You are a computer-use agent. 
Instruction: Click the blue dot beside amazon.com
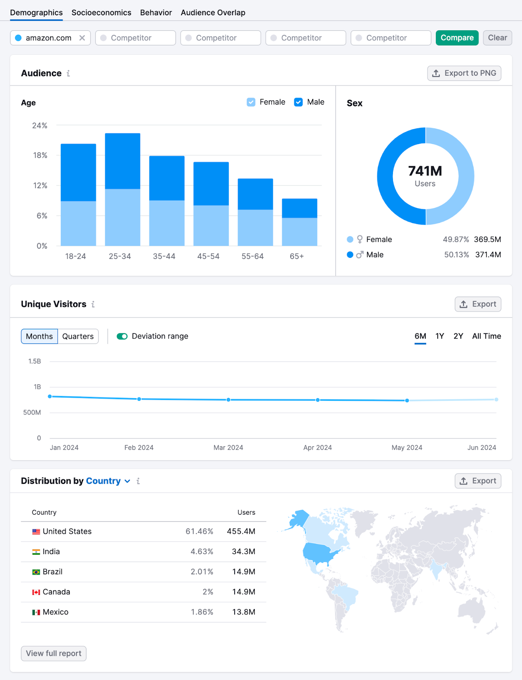pos(18,38)
